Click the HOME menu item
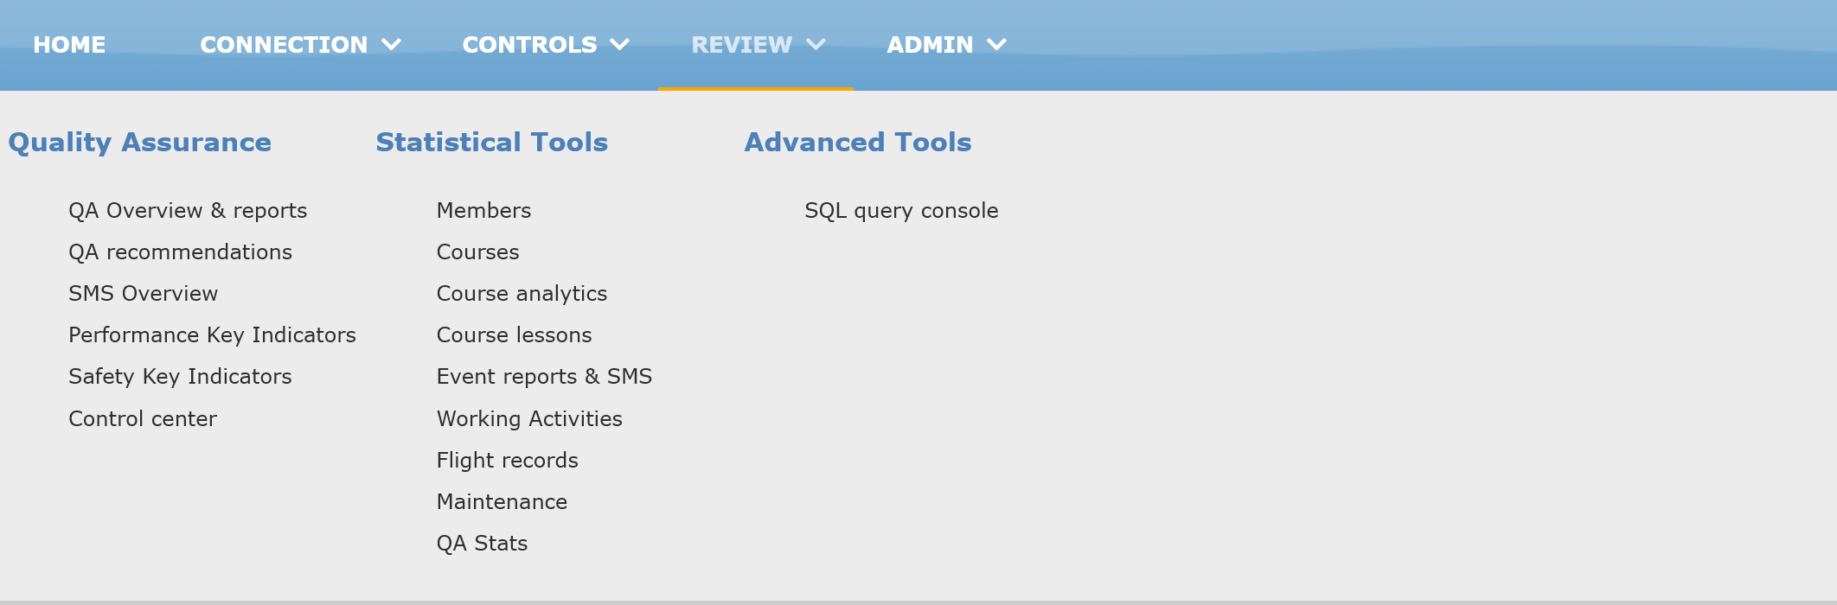Viewport: 1837px width, 605px height. (69, 45)
